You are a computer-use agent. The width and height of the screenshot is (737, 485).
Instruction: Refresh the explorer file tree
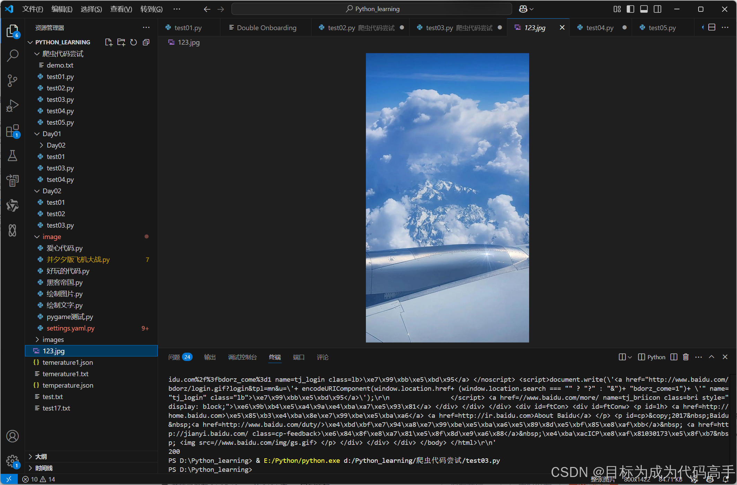click(133, 42)
